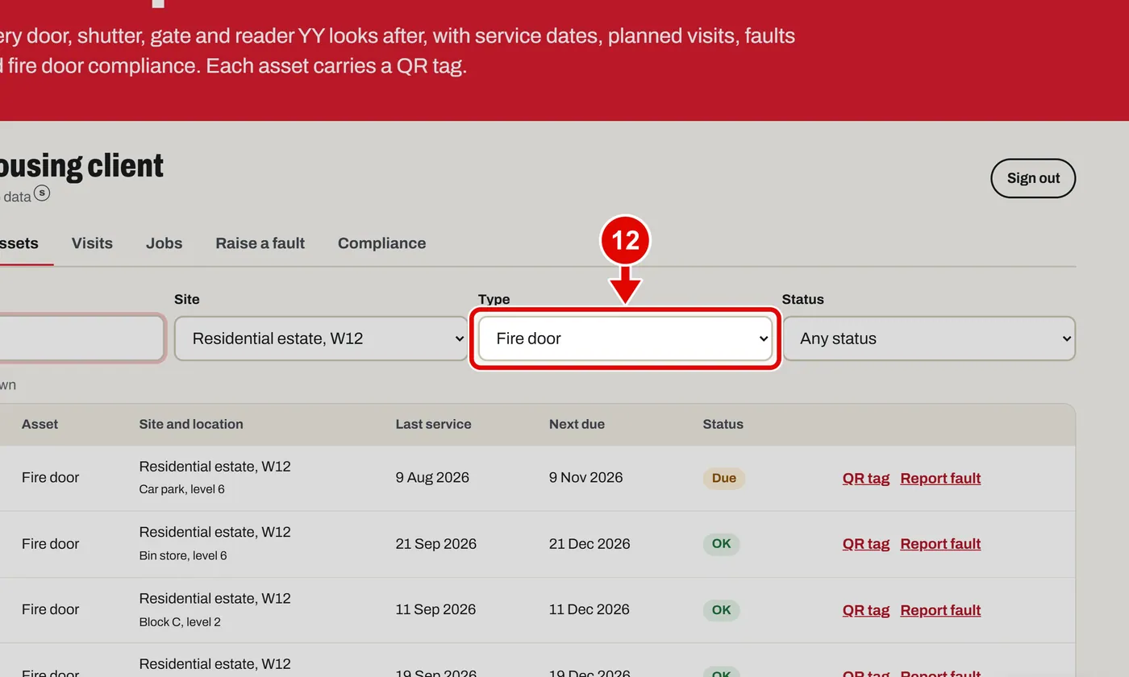Select the 11 Dec 2026 next due date
This screenshot has width=1129, height=677.
(x=589, y=609)
